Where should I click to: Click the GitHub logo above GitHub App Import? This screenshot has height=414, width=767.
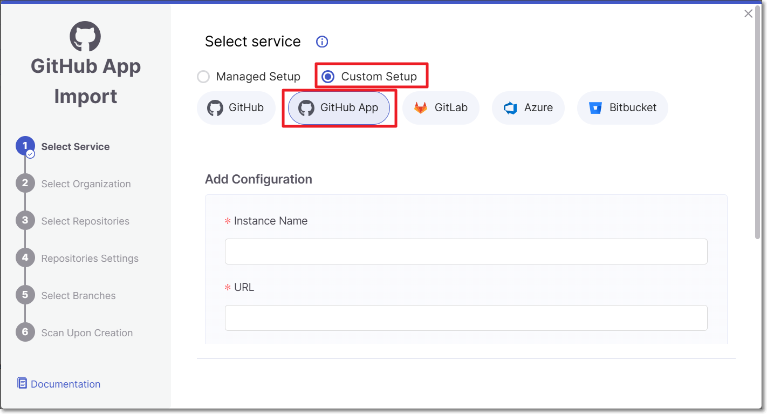tap(85, 37)
